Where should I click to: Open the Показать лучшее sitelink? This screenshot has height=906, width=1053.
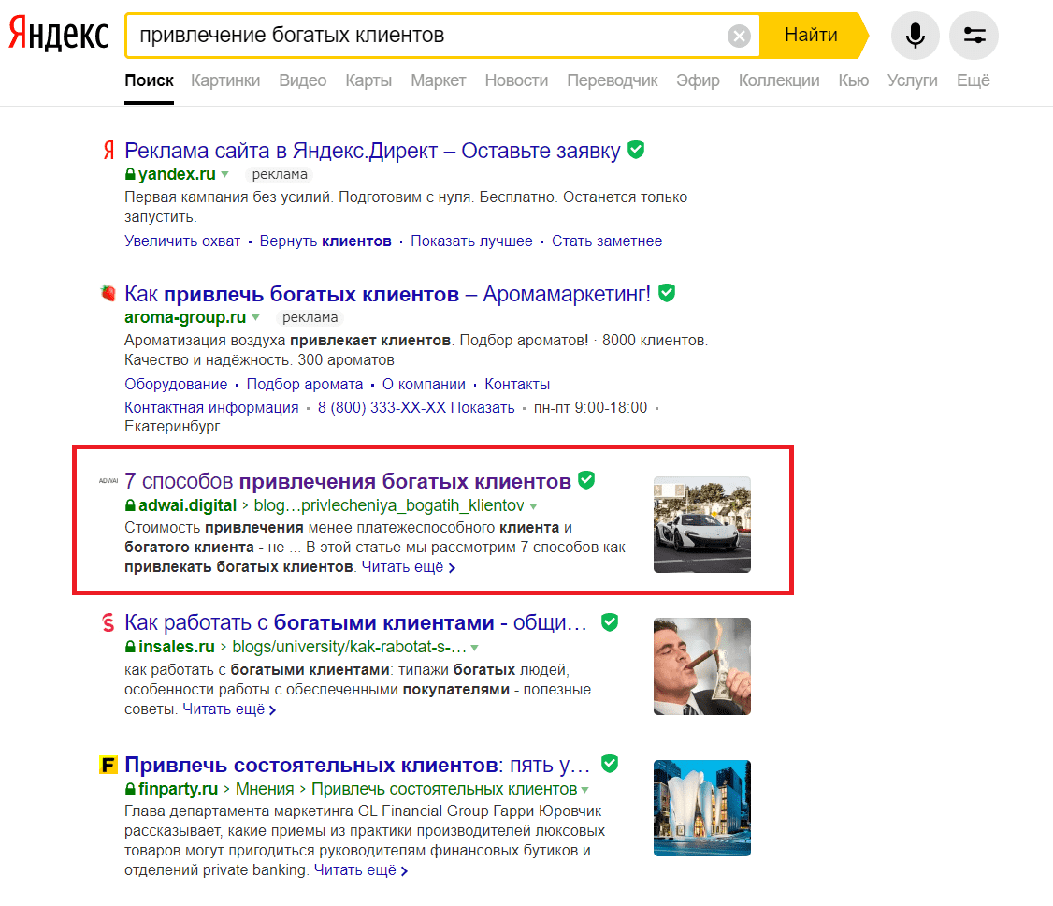[x=471, y=241]
